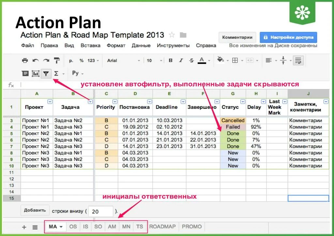Image resolution: width=334 pixels, height=236 pixels.
Task: Format as currency with р. button
Action: (71, 61)
